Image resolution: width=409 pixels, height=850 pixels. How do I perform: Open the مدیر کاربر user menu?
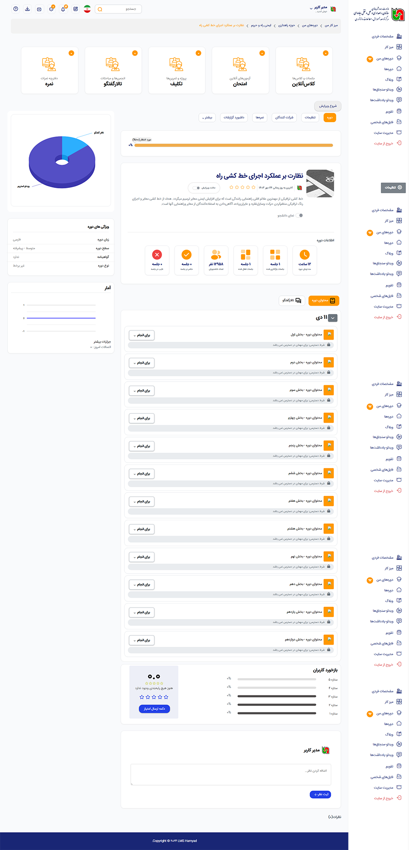320,8
